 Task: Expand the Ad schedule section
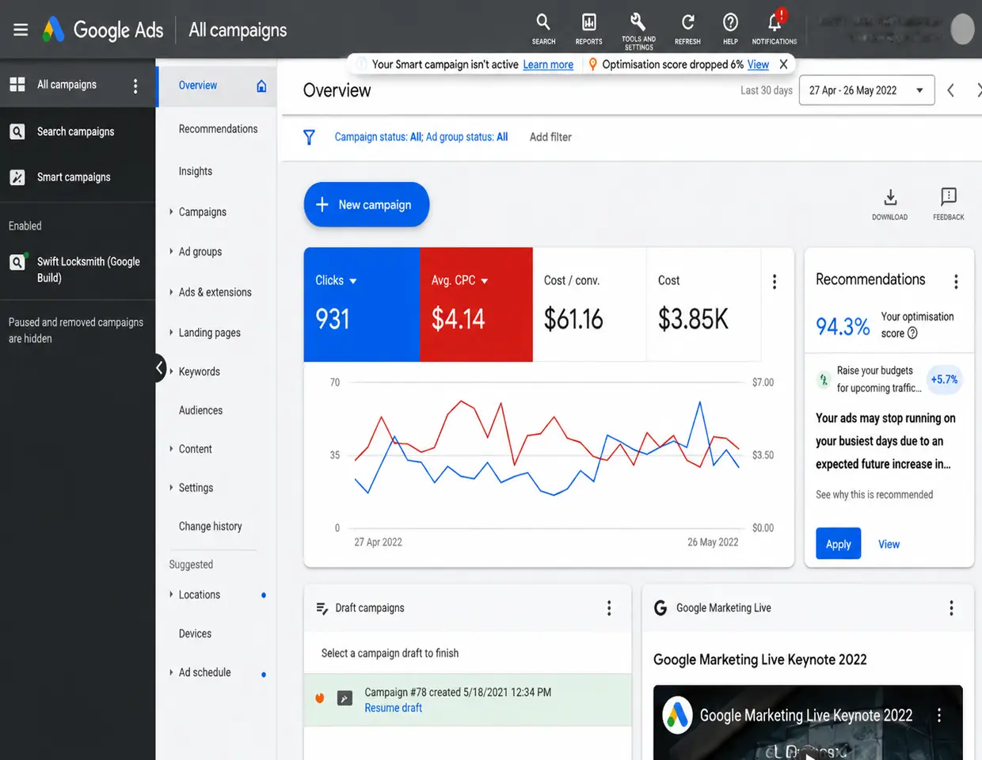[x=171, y=672]
